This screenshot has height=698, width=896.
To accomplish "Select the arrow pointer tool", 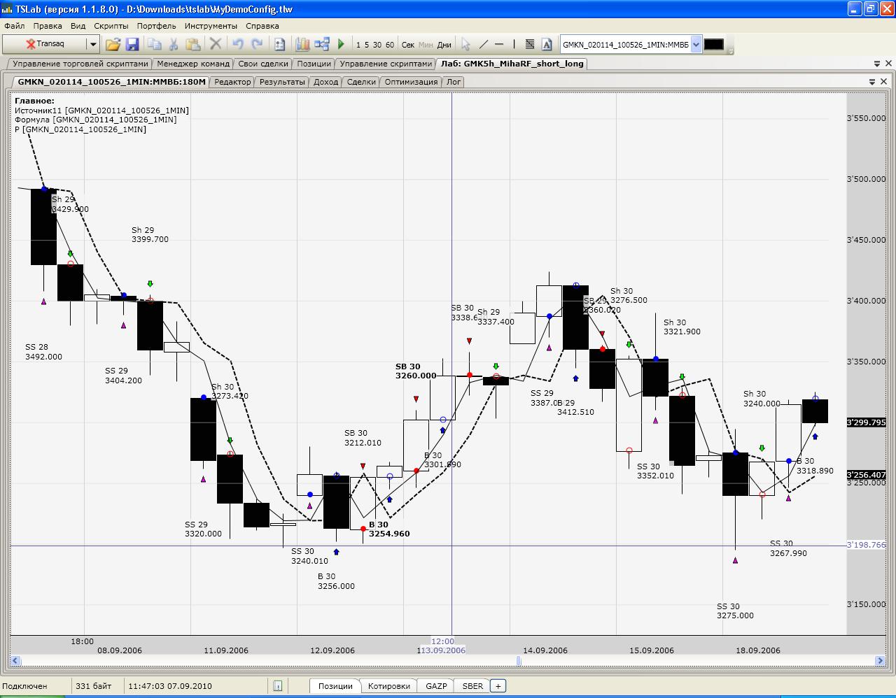I will click(x=466, y=44).
